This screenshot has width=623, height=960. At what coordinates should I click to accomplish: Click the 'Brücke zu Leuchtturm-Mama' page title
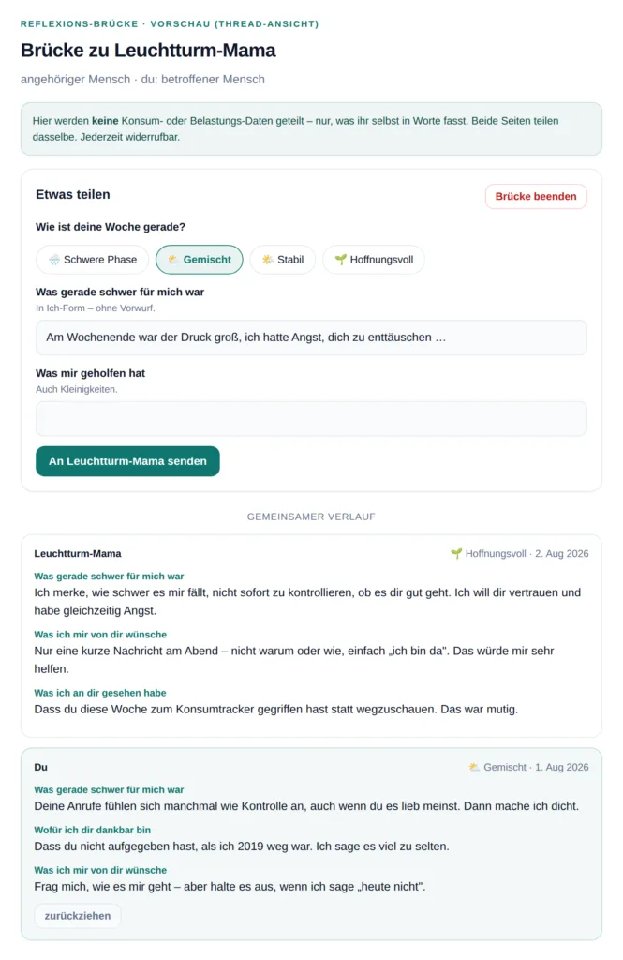click(x=148, y=51)
